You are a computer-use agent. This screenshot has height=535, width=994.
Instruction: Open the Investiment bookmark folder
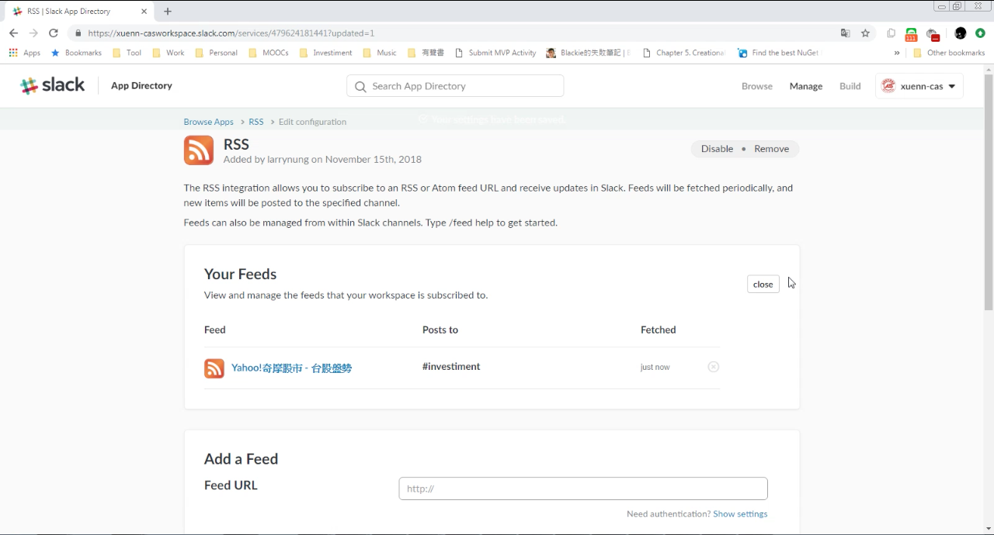point(325,53)
